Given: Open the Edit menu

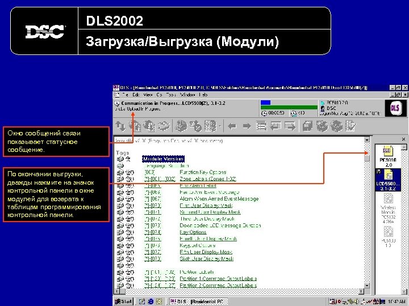Looking at the screenshot, I should pos(136,95).
